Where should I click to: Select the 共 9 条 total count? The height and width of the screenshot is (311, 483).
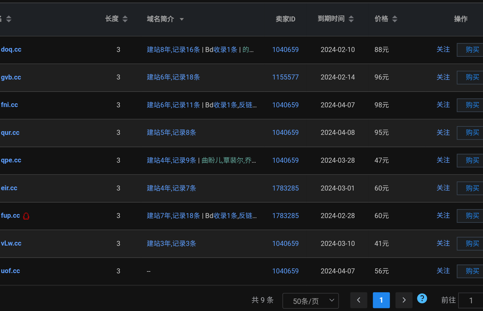(x=263, y=300)
